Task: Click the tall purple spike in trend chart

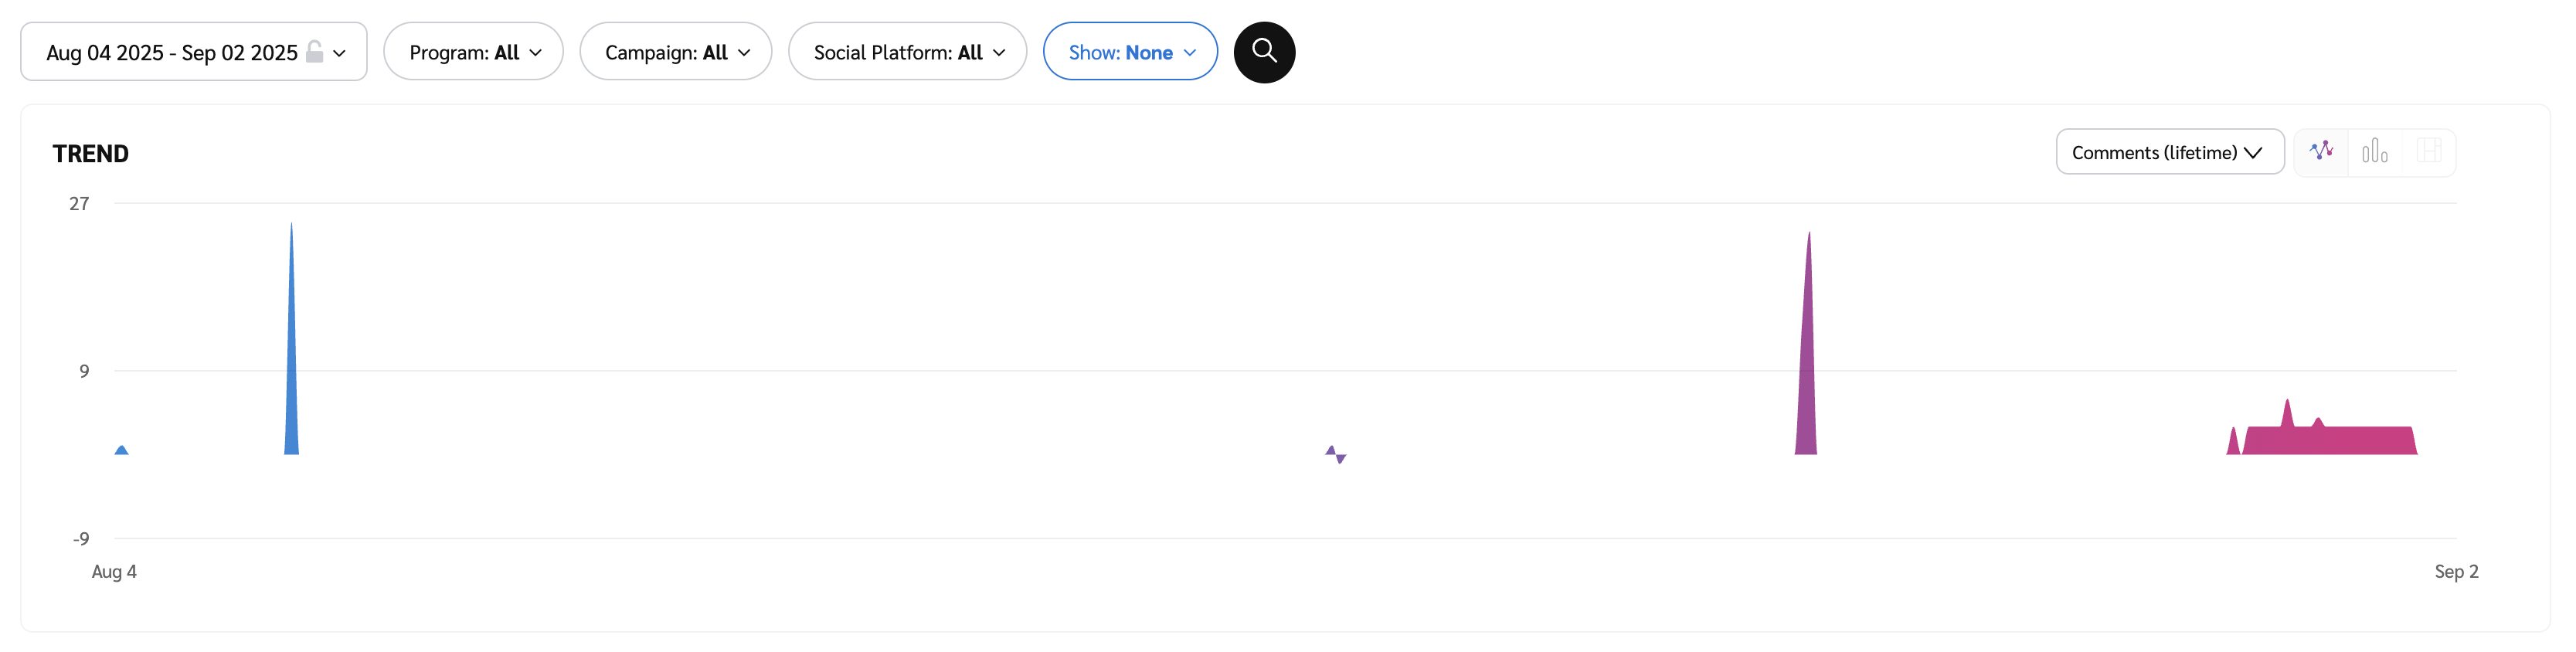Action: 1806,380
